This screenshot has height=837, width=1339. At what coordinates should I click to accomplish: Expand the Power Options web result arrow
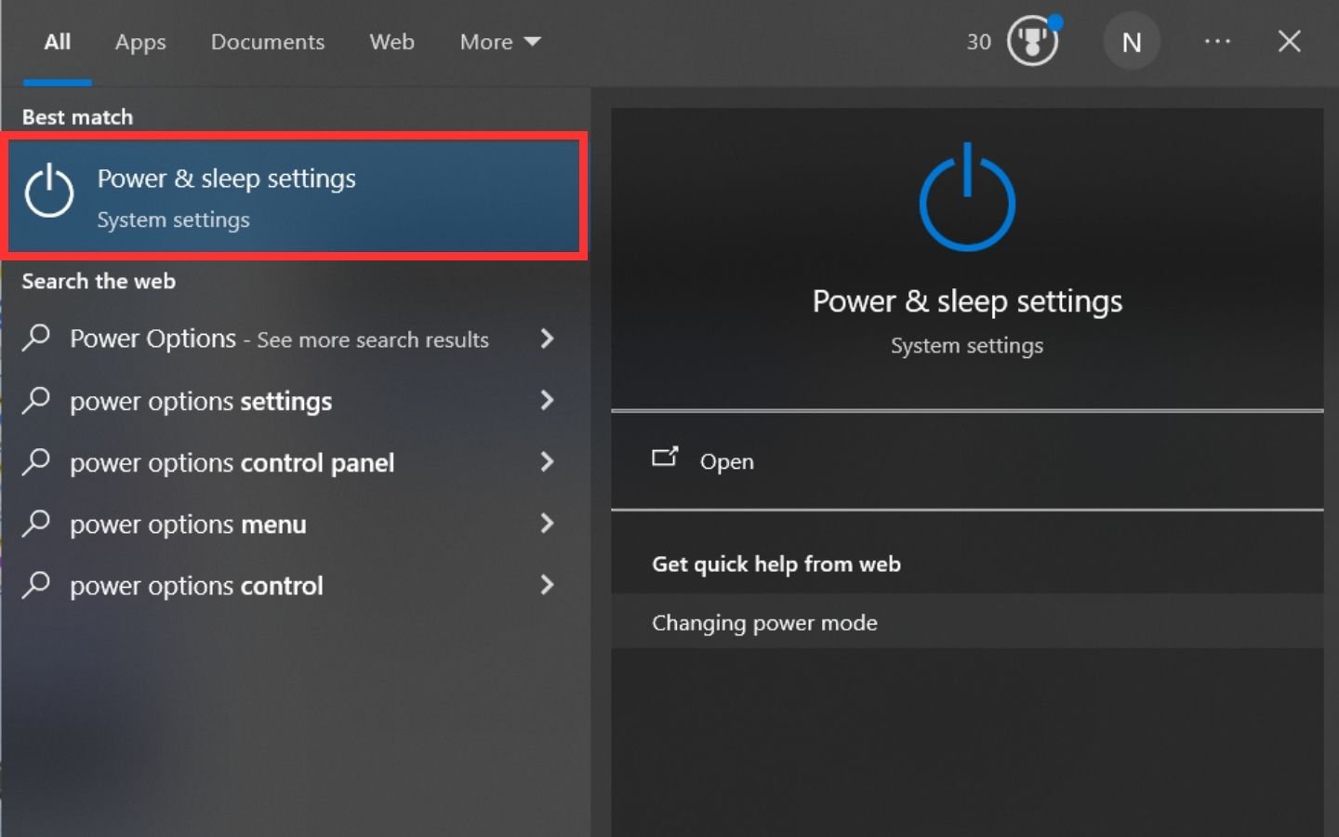click(x=547, y=339)
